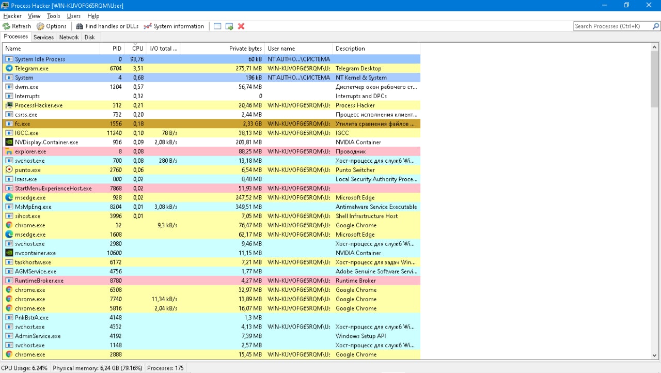Click the punto.exe process icon
The image size is (661, 373).
pos(9,170)
